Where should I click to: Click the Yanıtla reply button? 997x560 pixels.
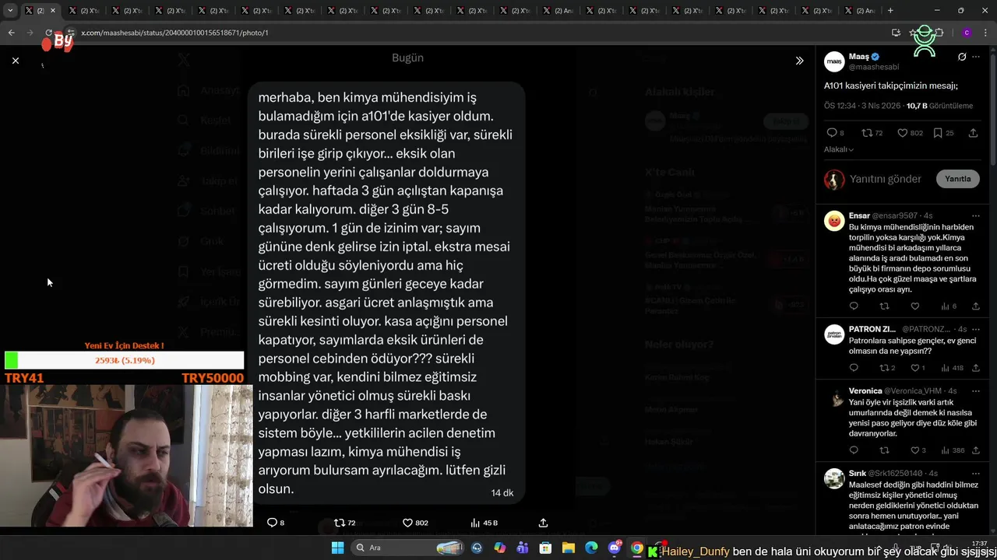(957, 179)
